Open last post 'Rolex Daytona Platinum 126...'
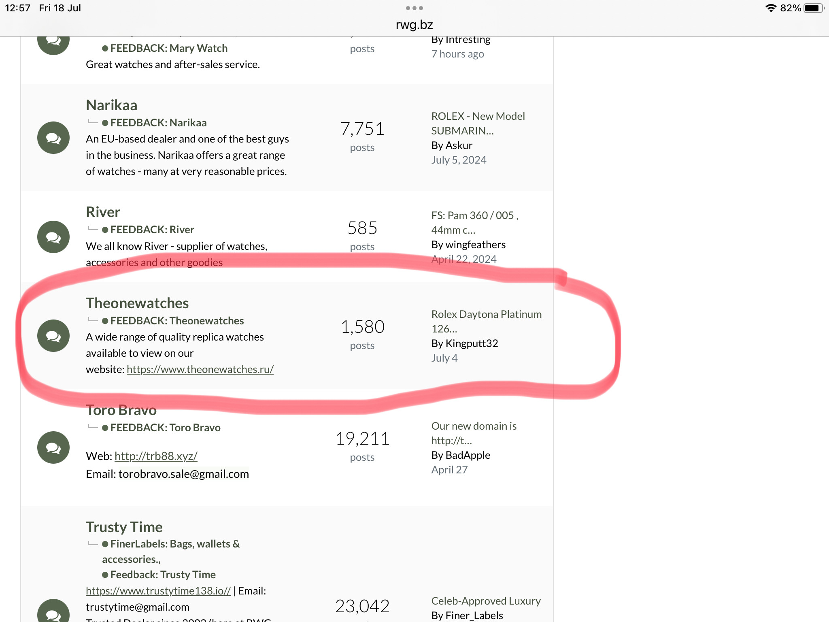 coord(486,322)
